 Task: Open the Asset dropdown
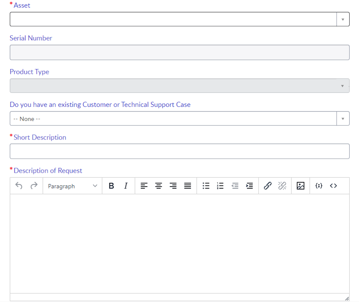343,19
